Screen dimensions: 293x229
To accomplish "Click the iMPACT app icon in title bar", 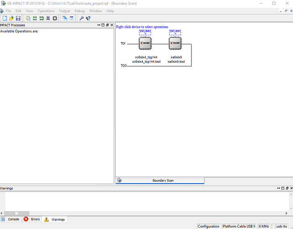I will click(x=3, y=3).
